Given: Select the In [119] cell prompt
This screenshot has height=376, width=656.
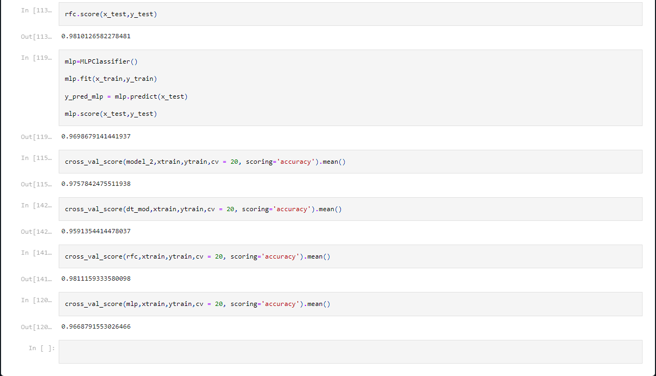Looking at the screenshot, I should [x=37, y=58].
